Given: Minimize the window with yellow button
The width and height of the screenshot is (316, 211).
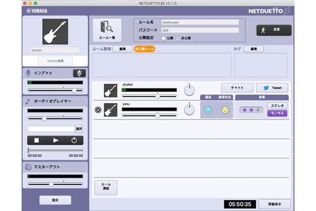Looking at the screenshot, I should tap(30, 3).
